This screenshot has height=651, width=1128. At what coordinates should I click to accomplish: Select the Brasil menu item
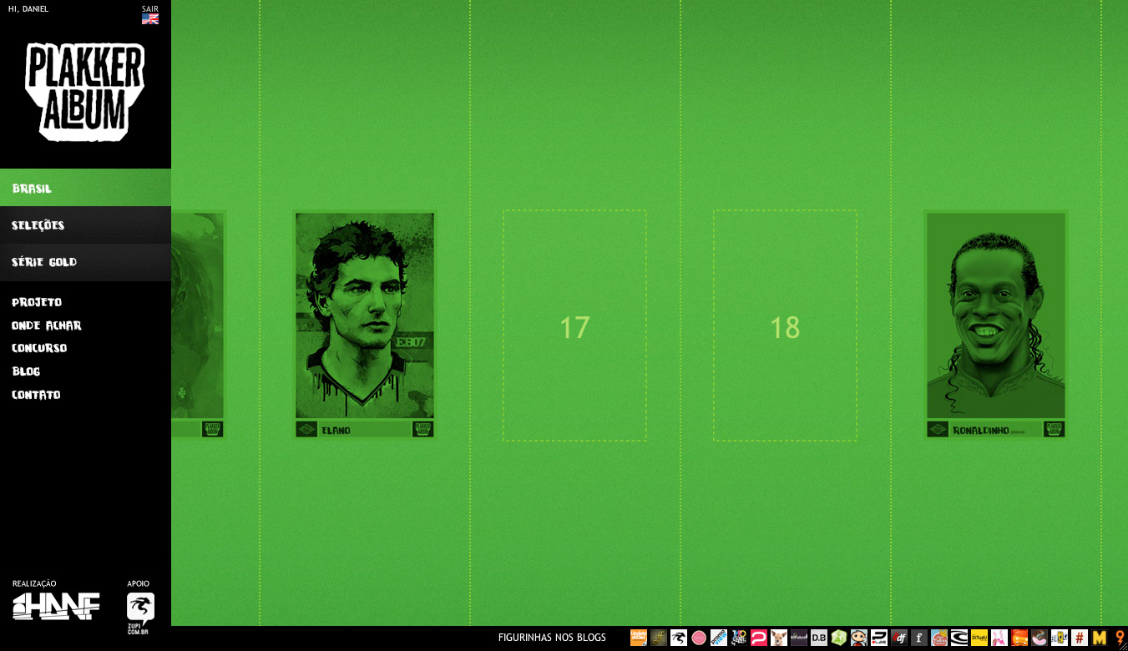(85, 188)
